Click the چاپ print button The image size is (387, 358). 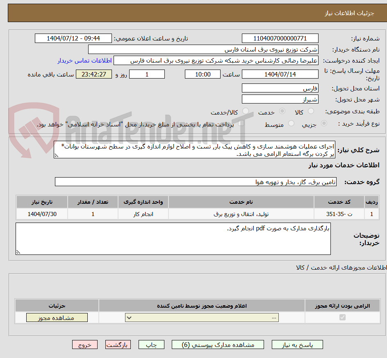coord(151,344)
